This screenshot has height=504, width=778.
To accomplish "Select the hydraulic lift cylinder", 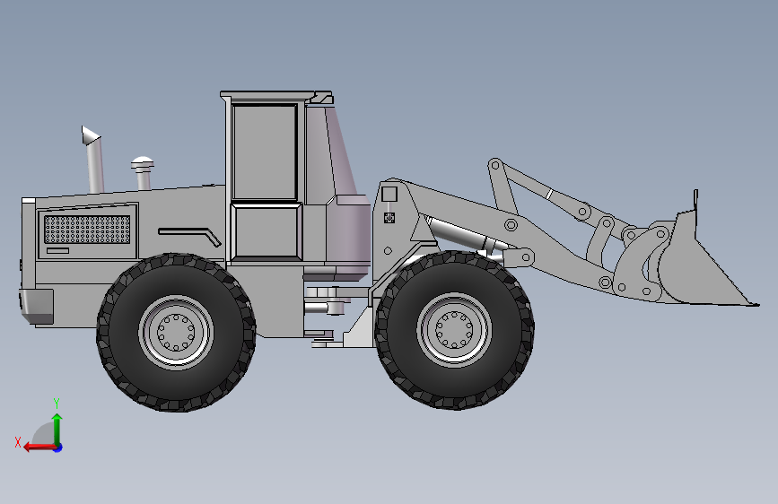I will click(467, 236).
